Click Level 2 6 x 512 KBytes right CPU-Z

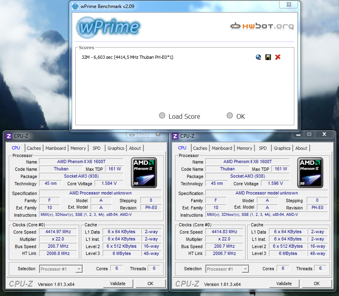pos(288,246)
